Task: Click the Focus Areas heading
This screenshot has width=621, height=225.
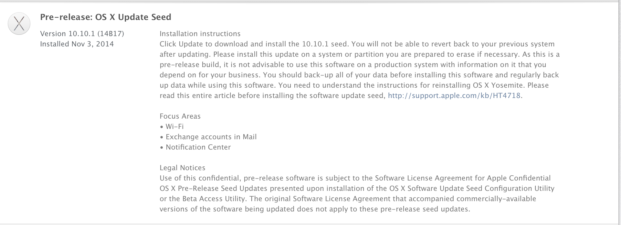Action: point(180,116)
